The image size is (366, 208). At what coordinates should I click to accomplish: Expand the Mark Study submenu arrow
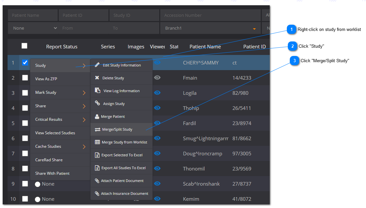pyautogui.click(x=84, y=93)
